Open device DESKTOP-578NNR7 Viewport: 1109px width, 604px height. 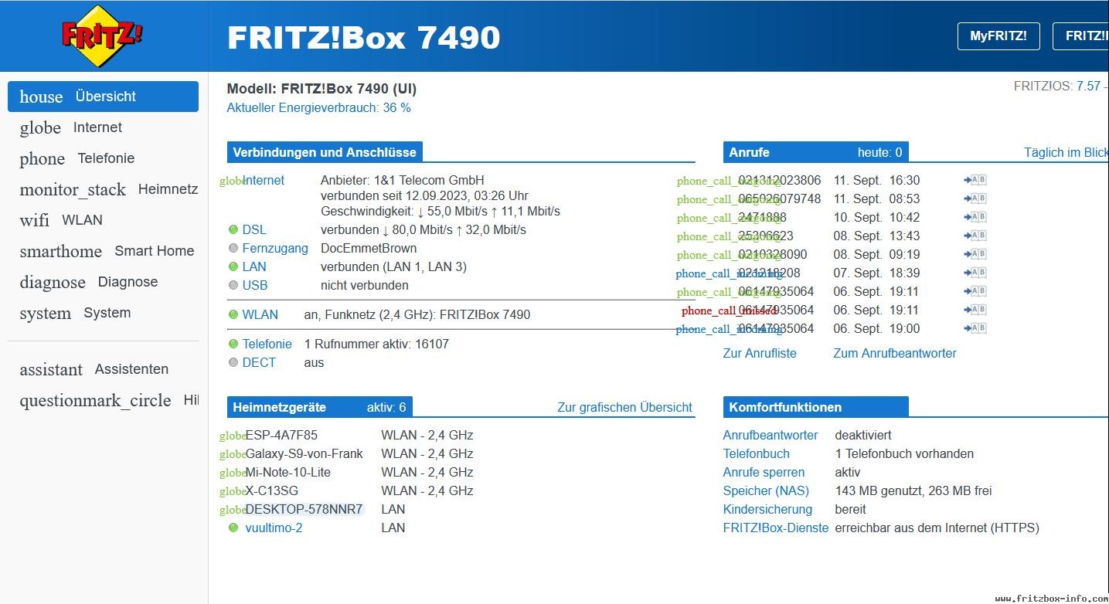(x=304, y=509)
